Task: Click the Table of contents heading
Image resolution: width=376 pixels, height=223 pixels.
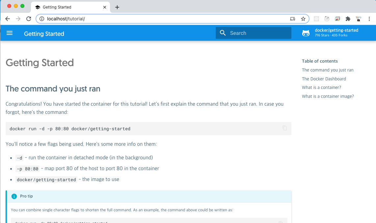Action: 320,61
